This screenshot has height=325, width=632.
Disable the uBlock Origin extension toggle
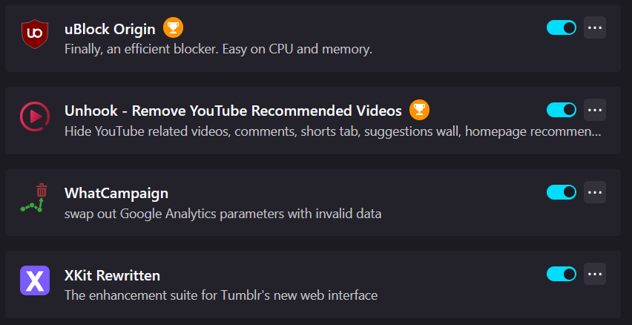point(562,27)
